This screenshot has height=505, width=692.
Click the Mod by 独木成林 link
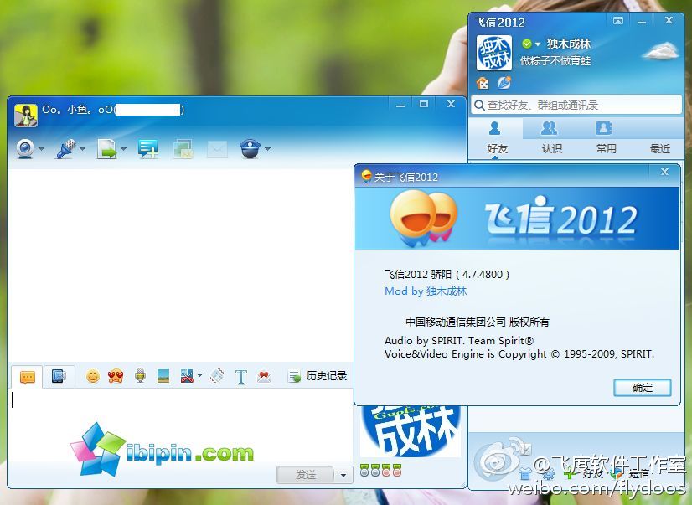[426, 291]
